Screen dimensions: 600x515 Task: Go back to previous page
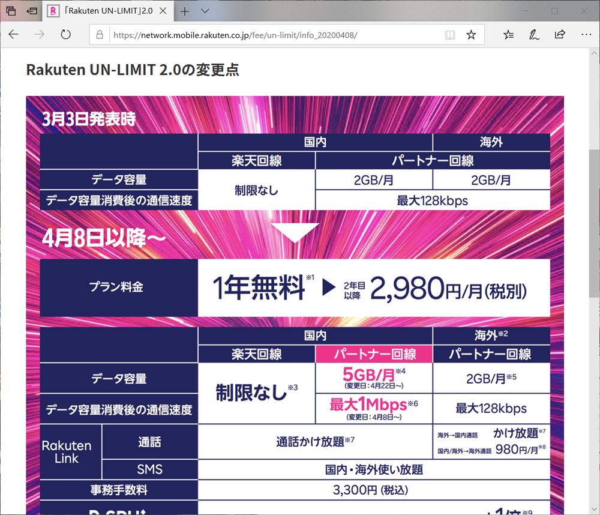point(13,34)
